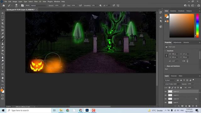This screenshot has height=113, width=201.
Task: Click the vertical hue slider
Action: [198, 26]
